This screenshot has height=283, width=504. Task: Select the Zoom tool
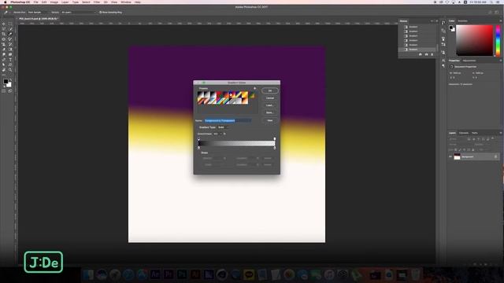coord(10,70)
